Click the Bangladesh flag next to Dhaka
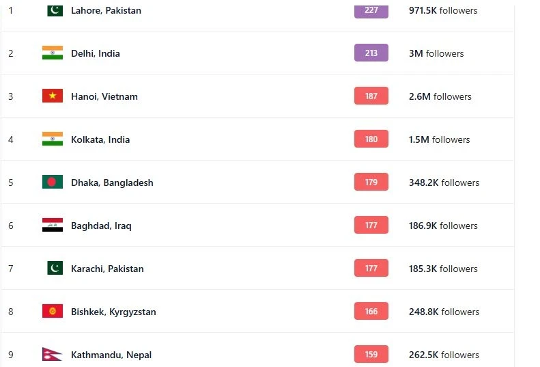 tap(53, 182)
